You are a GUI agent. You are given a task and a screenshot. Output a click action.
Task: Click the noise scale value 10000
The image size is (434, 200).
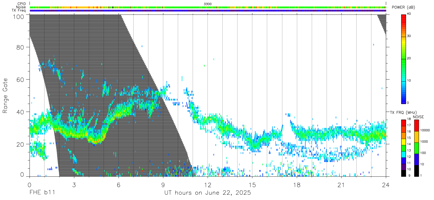click(x=425, y=131)
